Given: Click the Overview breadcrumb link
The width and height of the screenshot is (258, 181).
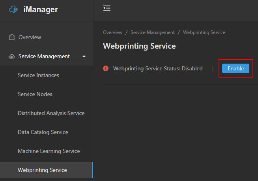Looking at the screenshot, I should click(112, 32).
